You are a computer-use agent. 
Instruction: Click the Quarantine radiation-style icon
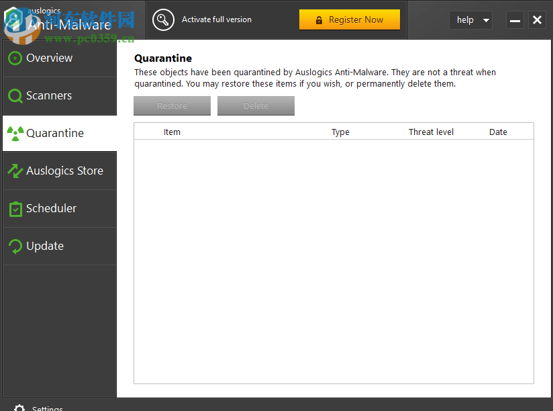point(15,133)
